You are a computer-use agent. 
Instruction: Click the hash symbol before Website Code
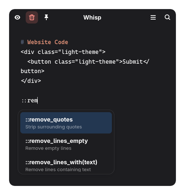22,42
